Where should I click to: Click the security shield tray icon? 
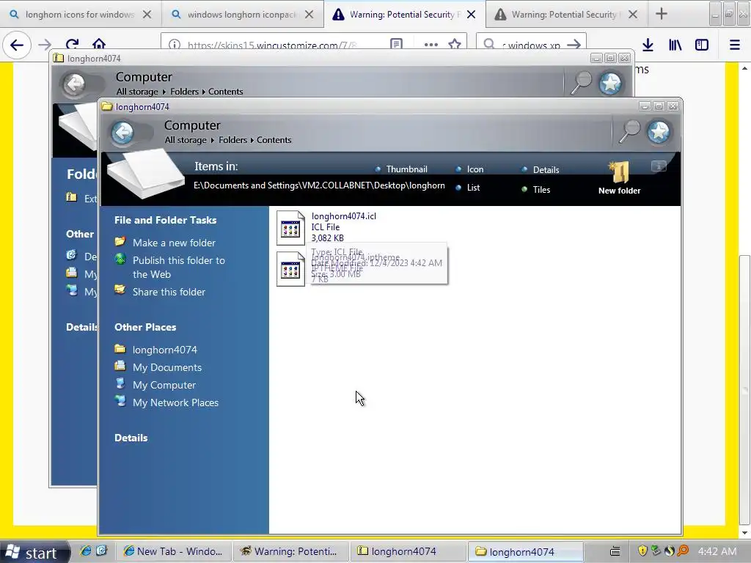[x=642, y=551]
